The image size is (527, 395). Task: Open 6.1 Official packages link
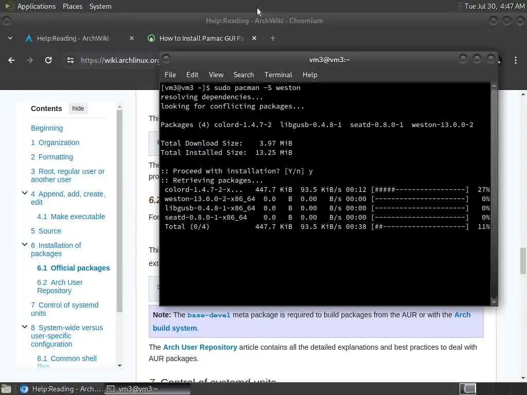[73, 268]
